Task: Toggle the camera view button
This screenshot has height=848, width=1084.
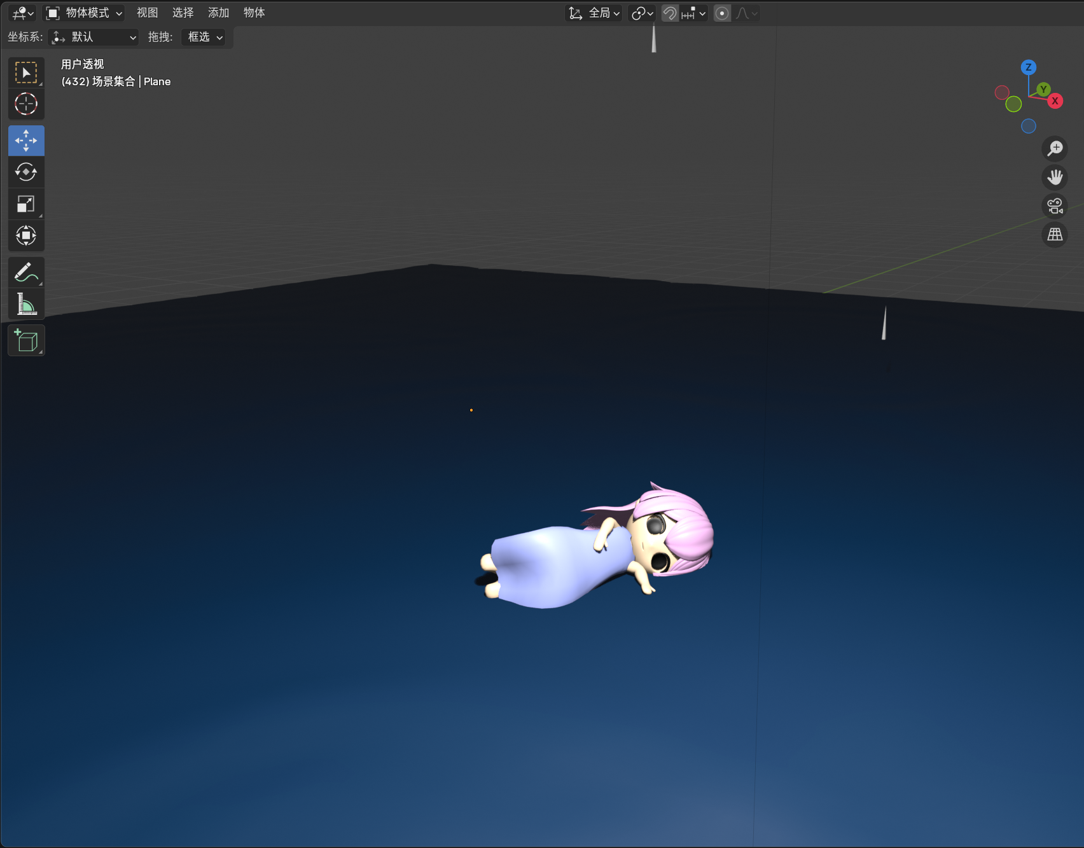Action: [1055, 206]
